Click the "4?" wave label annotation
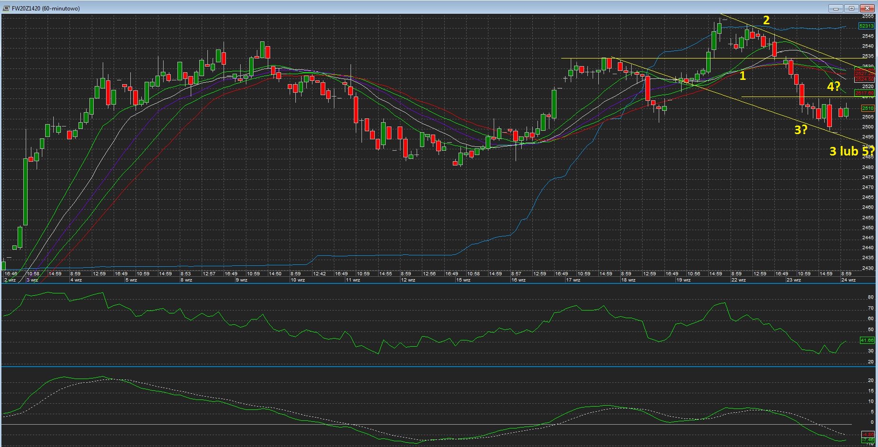This screenshot has height=447, width=878. click(833, 87)
